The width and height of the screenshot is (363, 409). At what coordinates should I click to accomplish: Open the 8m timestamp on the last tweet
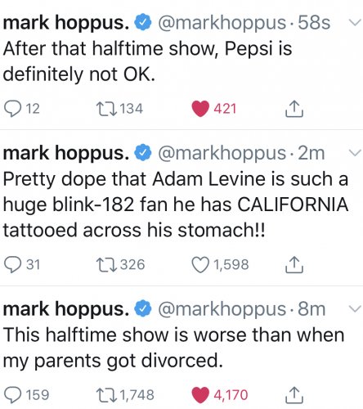(311, 309)
